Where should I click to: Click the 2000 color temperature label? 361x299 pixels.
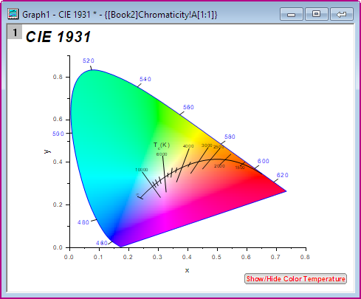click(219, 166)
